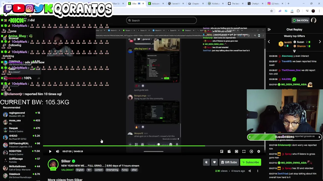Open the VALORANT category link

(x=67, y=170)
